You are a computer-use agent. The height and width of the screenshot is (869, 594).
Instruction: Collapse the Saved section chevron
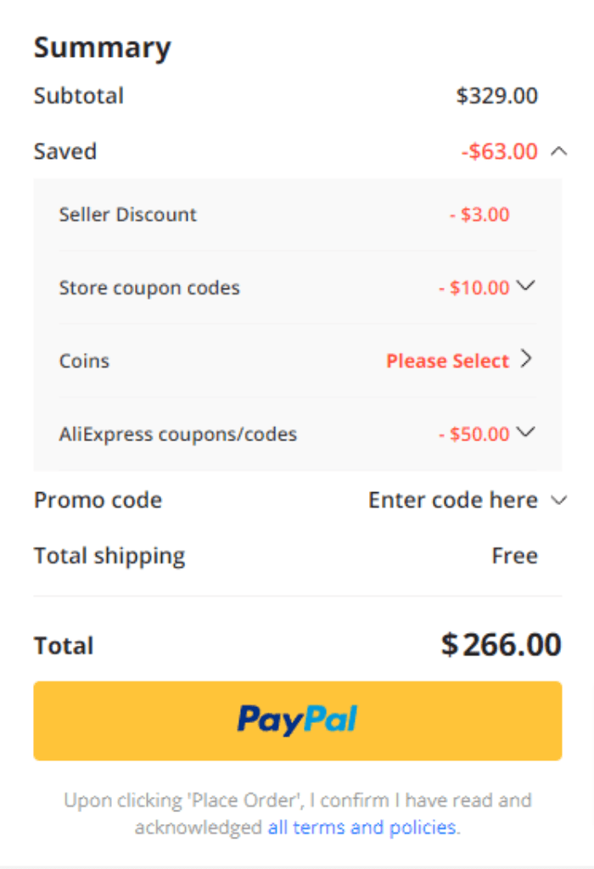[559, 151]
